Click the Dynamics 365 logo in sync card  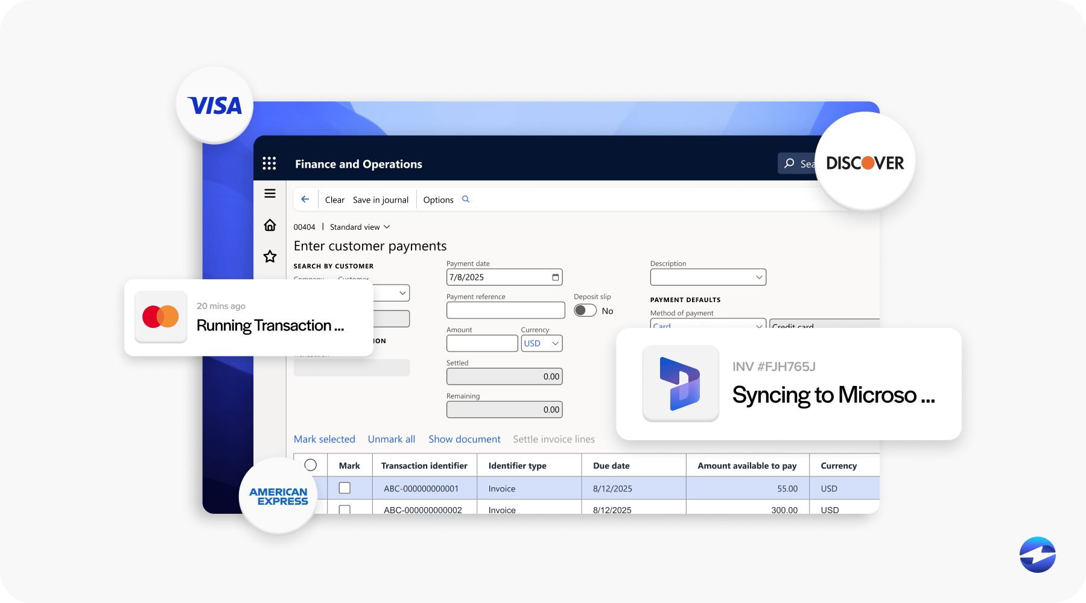681,384
